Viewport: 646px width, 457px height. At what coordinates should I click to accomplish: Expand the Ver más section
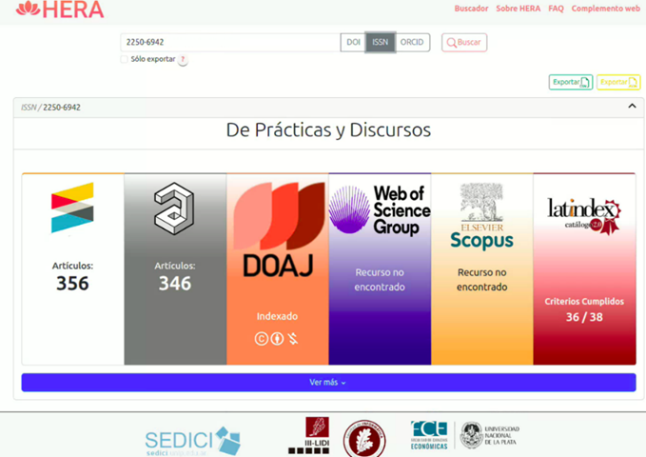[328, 382]
